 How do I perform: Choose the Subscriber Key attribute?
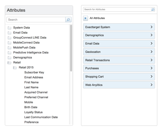pyautogui.click(x=34, y=72)
